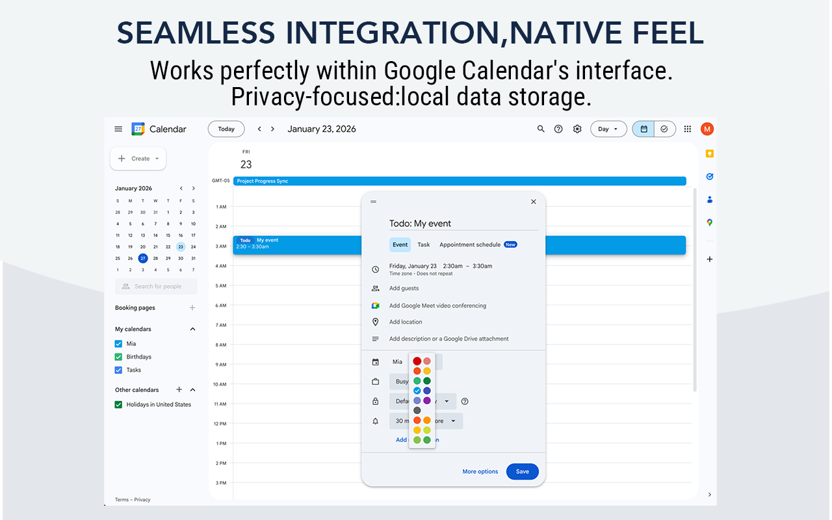Open the Settings gear menu
832x520 pixels.
(577, 129)
